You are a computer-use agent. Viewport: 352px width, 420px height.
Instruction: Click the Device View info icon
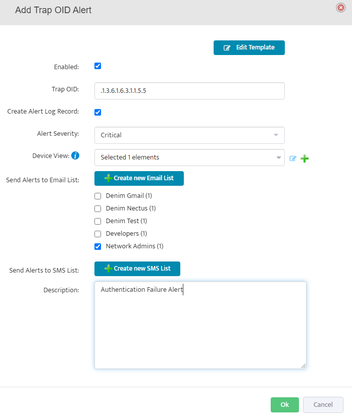coord(75,155)
